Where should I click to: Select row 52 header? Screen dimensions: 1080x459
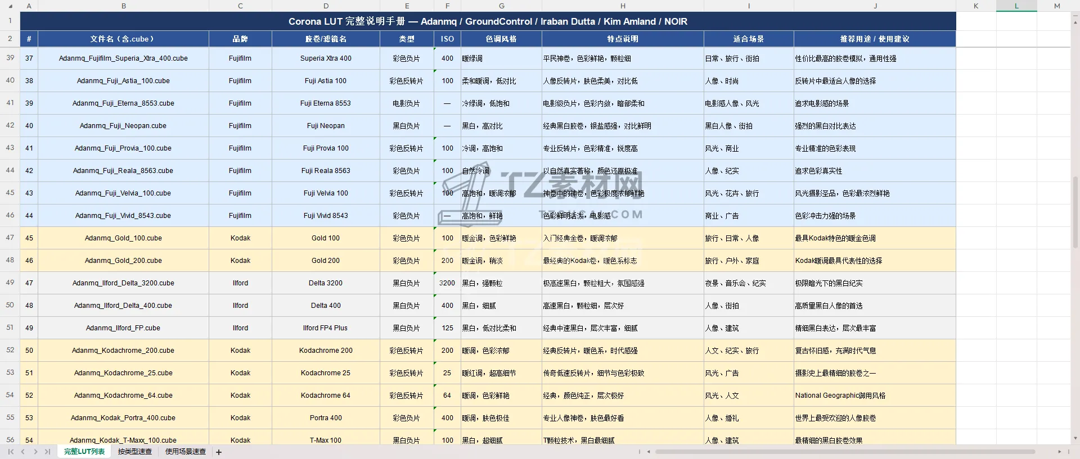pos(10,350)
